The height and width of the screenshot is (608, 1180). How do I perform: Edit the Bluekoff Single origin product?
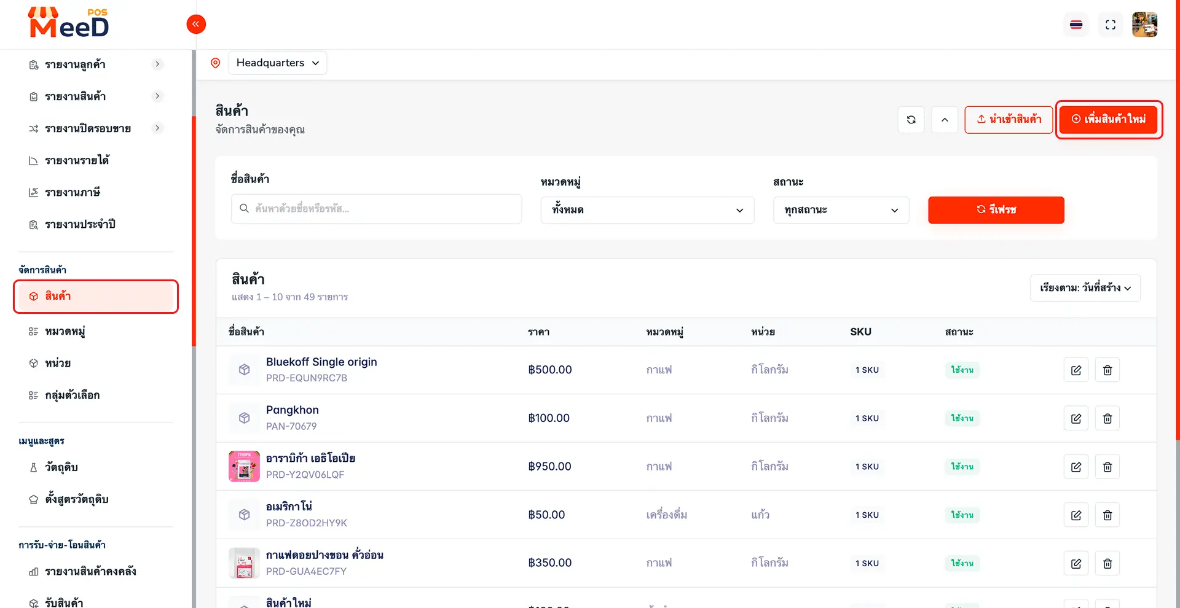click(x=1076, y=370)
